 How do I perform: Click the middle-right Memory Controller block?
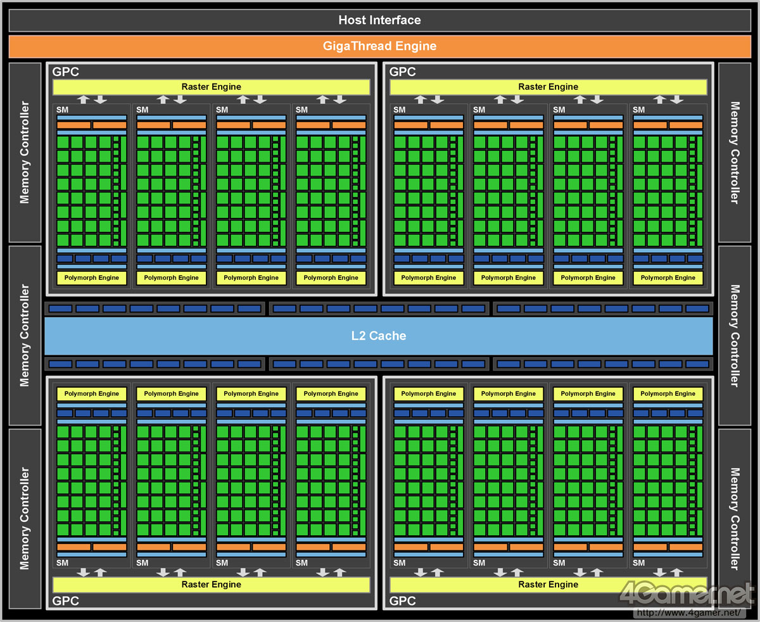pos(734,335)
